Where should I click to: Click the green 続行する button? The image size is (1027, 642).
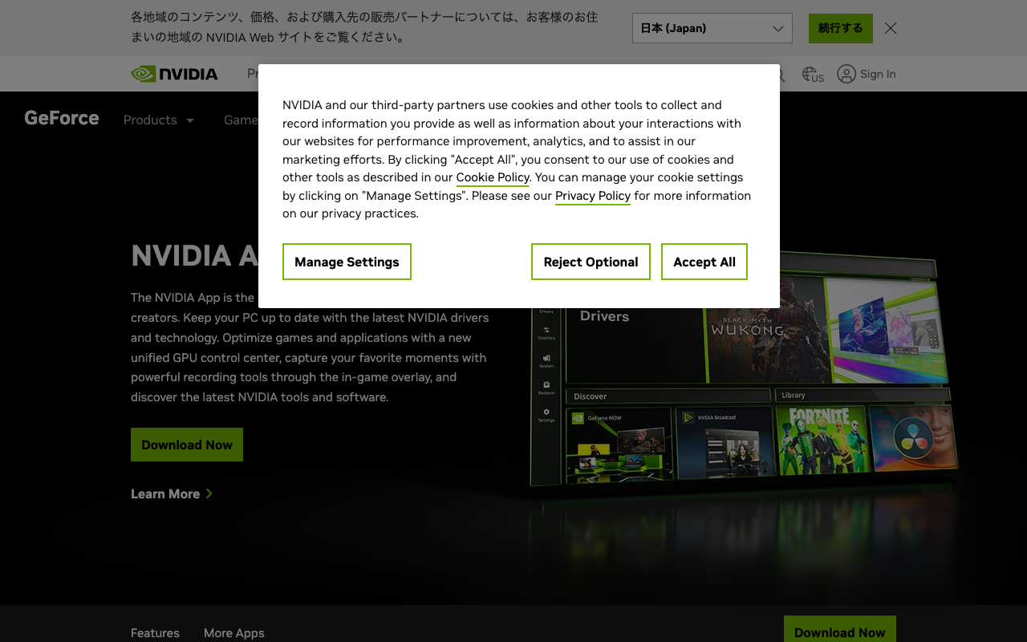(x=841, y=28)
